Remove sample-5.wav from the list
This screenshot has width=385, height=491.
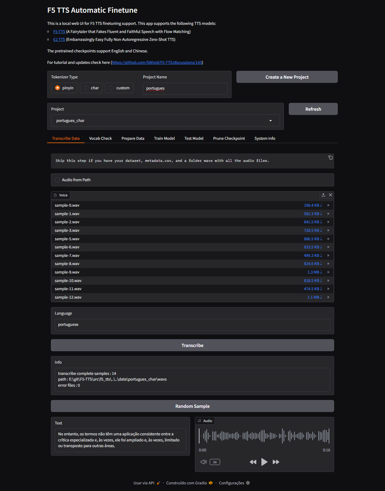click(328, 239)
